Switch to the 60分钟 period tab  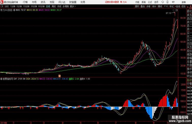(41, 6)
